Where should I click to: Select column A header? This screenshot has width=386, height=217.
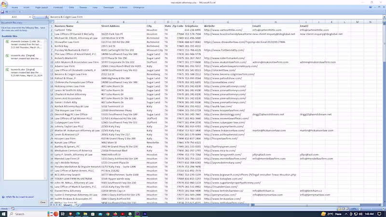[77, 22]
